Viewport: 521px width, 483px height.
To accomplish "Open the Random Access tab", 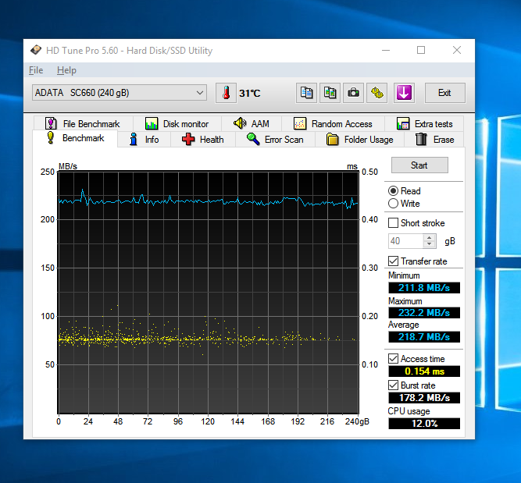I will (333, 124).
